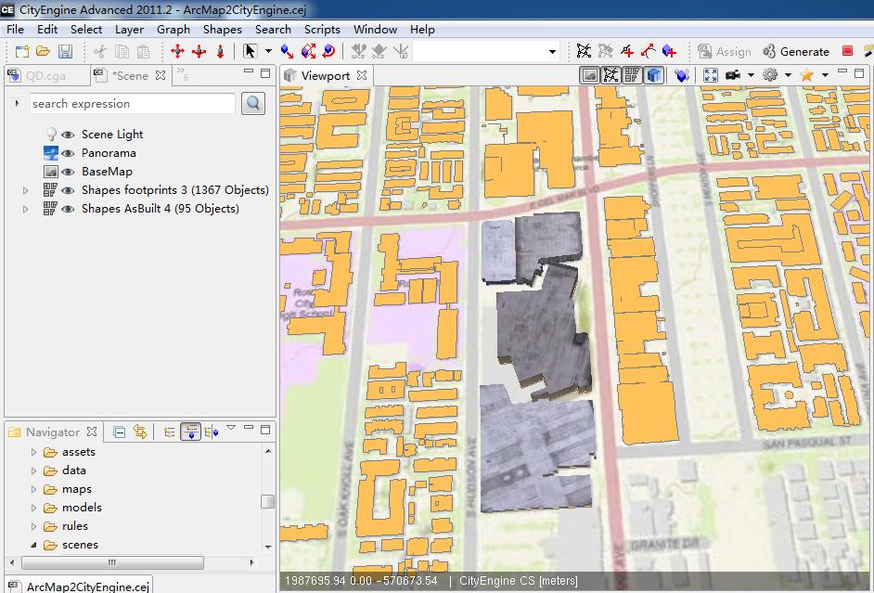Click Navigator Collapse All icon
The height and width of the screenshot is (593, 874).
119,432
